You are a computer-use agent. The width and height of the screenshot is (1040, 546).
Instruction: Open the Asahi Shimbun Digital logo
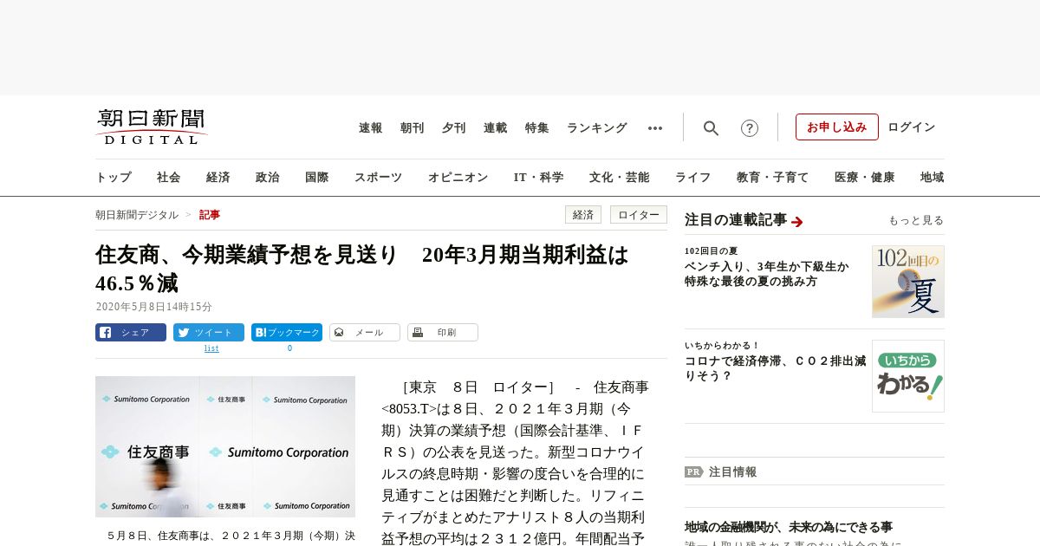pyautogui.click(x=152, y=127)
